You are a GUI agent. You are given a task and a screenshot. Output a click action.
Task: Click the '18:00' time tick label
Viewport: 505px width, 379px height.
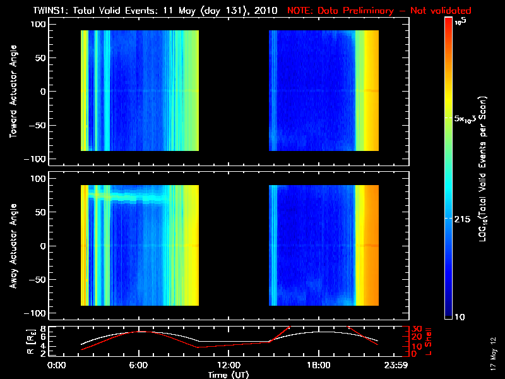(319, 365)
